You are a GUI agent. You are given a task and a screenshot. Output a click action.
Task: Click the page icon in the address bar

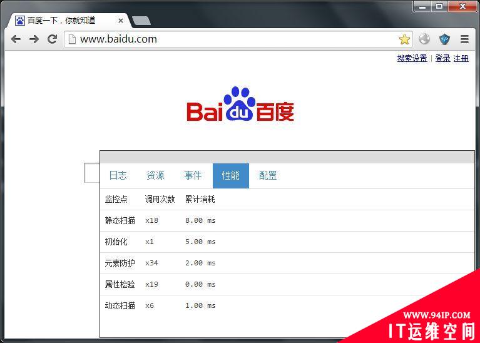click(x=72, y=39)
